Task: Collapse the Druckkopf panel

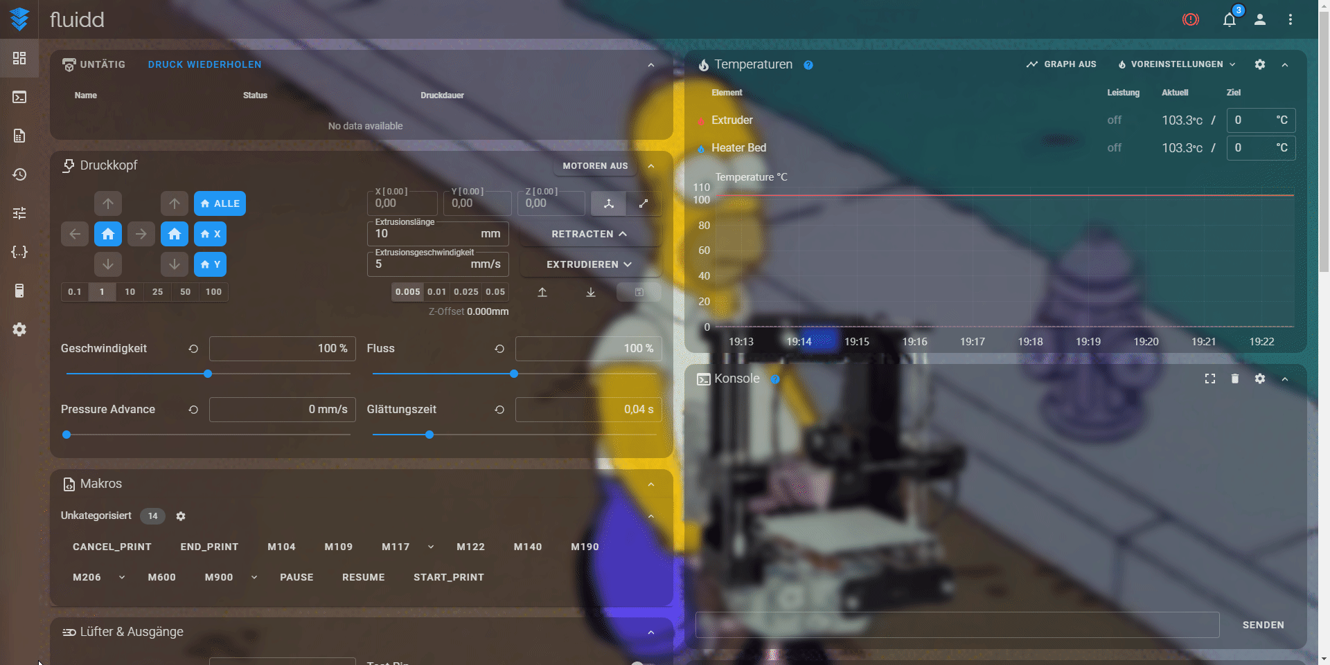Action: 651,166
